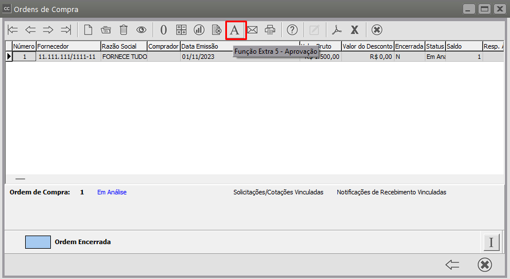Click the envelope email icon
This screenshot has height=279, width=510.
252,30
